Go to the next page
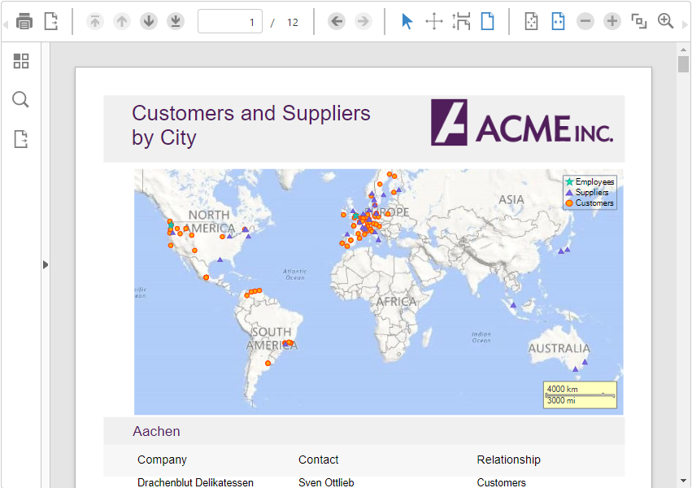The height and width of the screenshot is (488, 692). [149, 21]
